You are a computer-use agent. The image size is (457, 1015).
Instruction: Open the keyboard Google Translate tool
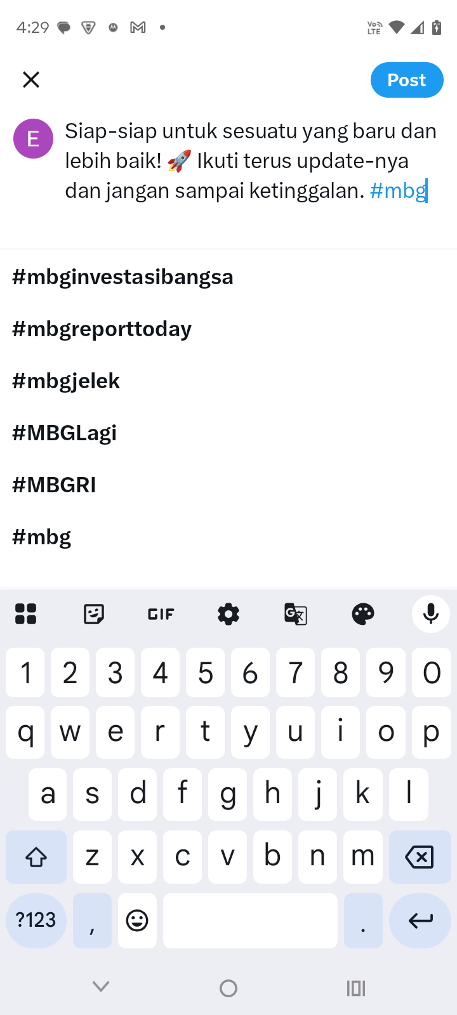click(296, 614)
